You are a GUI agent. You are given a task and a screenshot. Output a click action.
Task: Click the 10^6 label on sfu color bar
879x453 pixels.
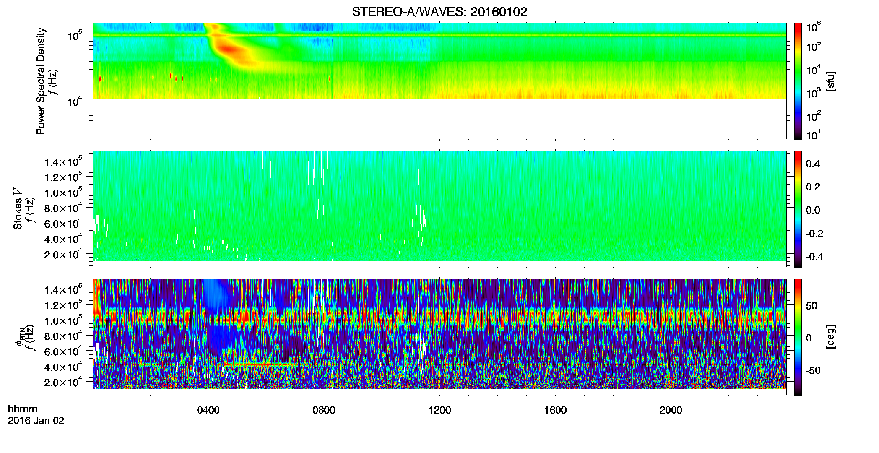click(x=813, y=27)
